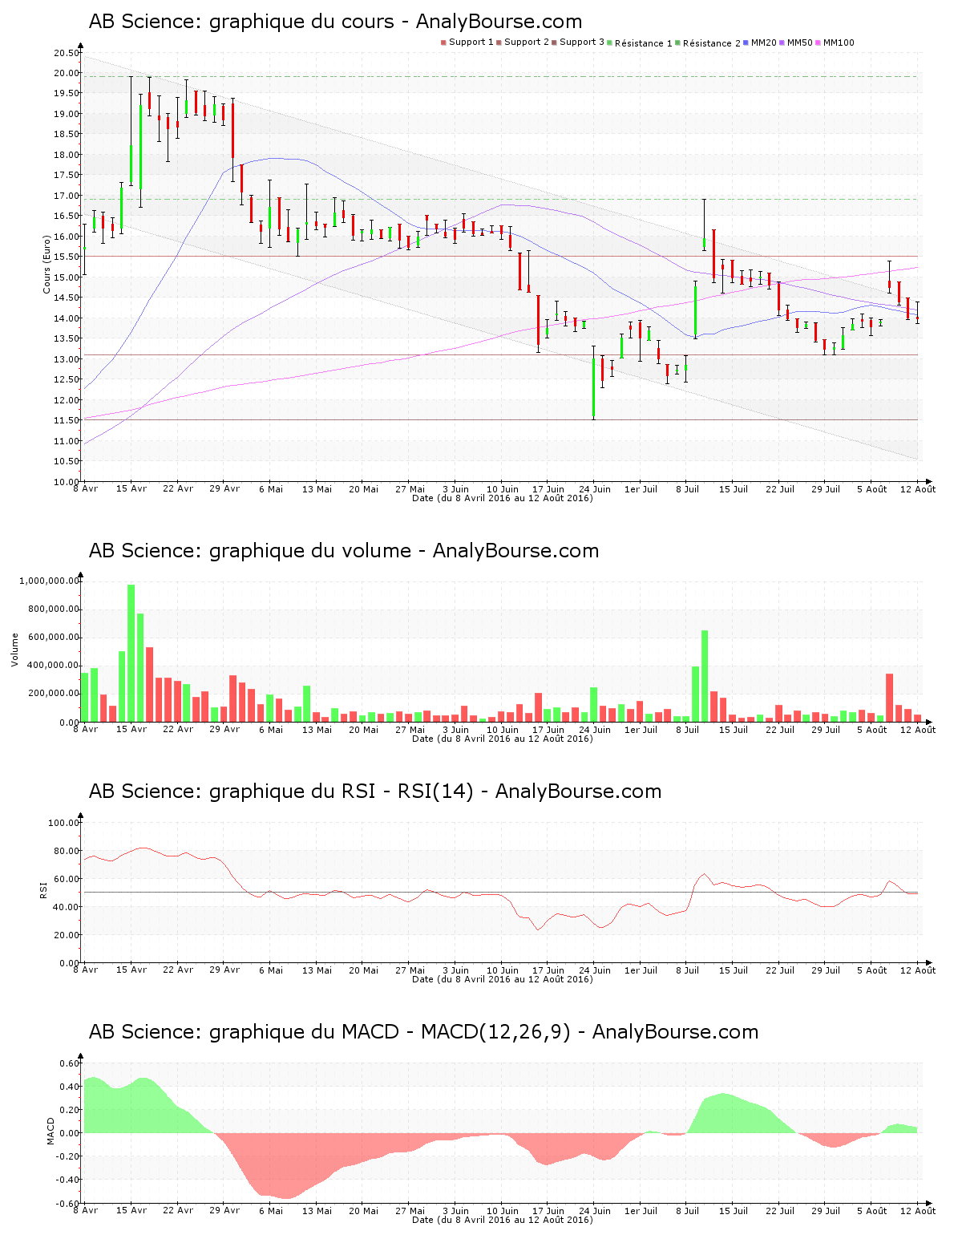Click the 'graphique du volume' chart title
This screenshot has width=962, height=1243.
point(344,551)
